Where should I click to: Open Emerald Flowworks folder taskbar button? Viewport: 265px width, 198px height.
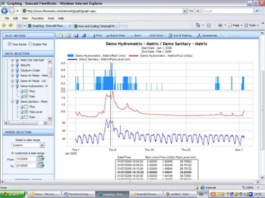click(x=146, y=194)
